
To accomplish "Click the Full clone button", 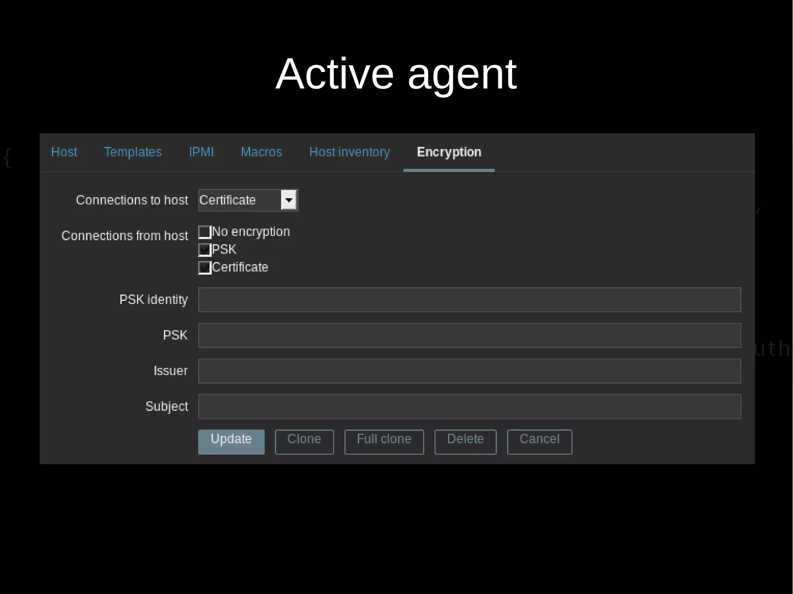I will pos(384,442).
